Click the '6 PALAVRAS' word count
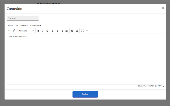The image size is (170, 106). coord(143,86)
